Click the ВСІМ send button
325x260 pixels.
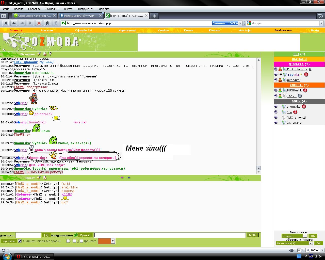tap(253, 235)
